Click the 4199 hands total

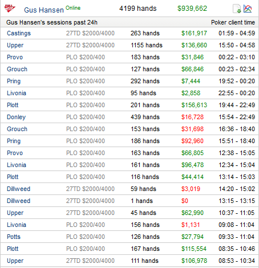tap(138, 9)
